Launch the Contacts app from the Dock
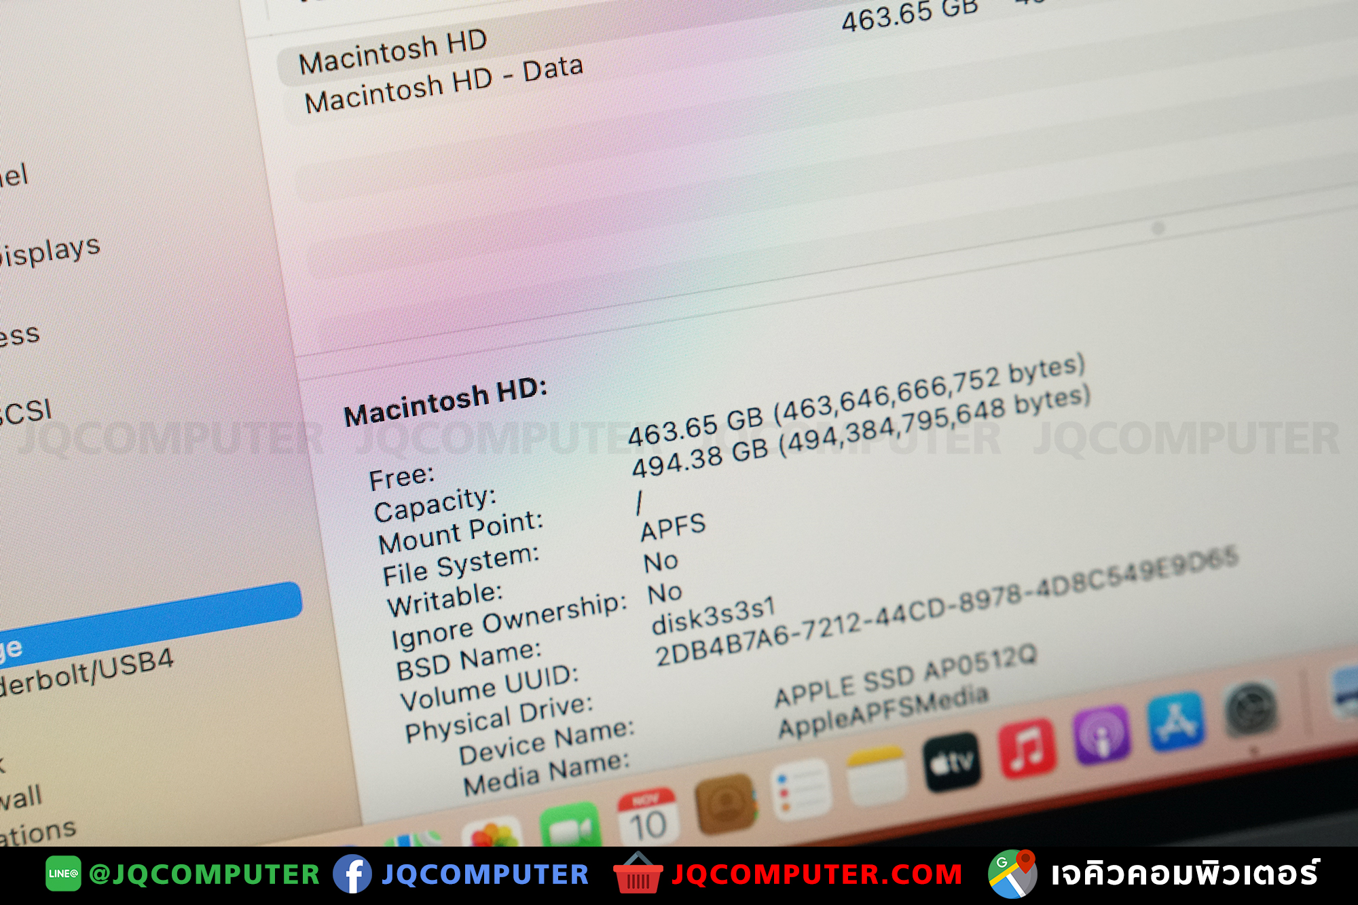Screen dimensions: 1358x905 click(x=727, y=805)
